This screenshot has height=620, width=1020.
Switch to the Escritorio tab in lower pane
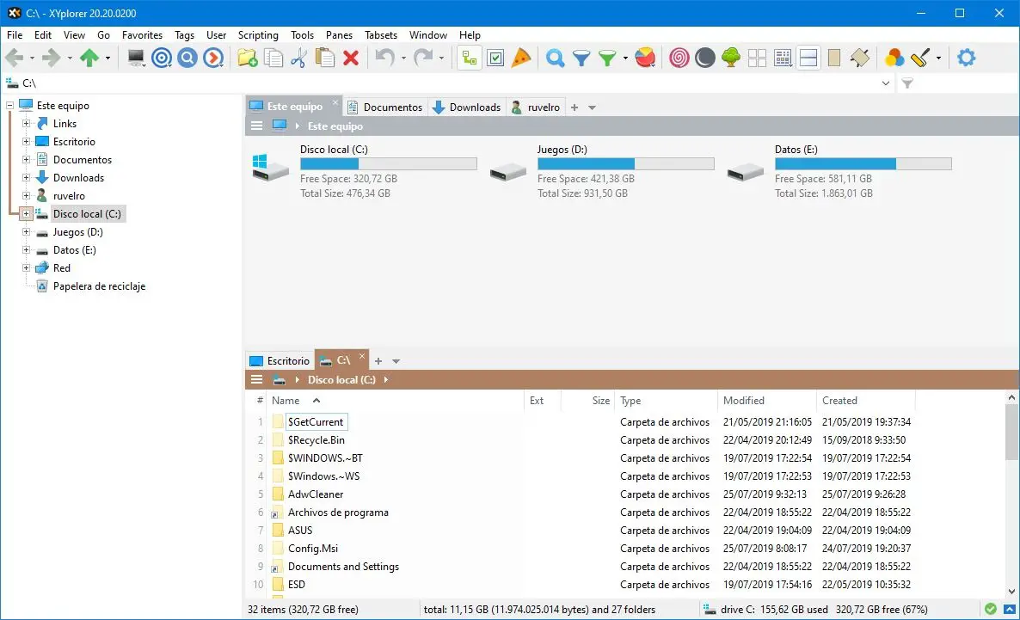(280, 361)
